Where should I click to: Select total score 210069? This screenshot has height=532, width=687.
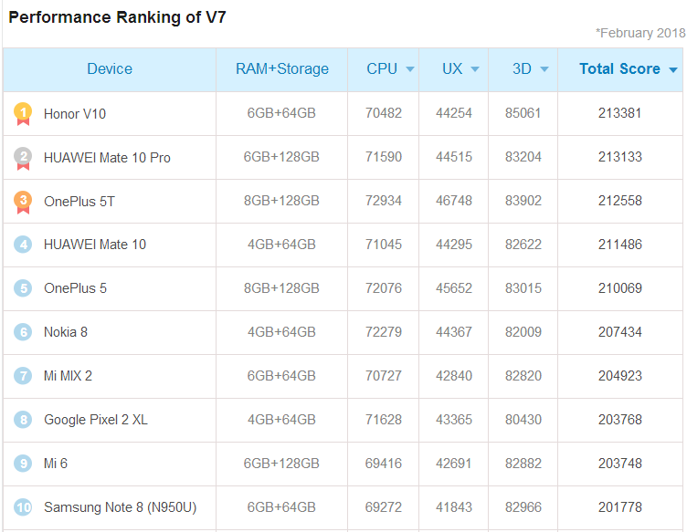(620, 288)
